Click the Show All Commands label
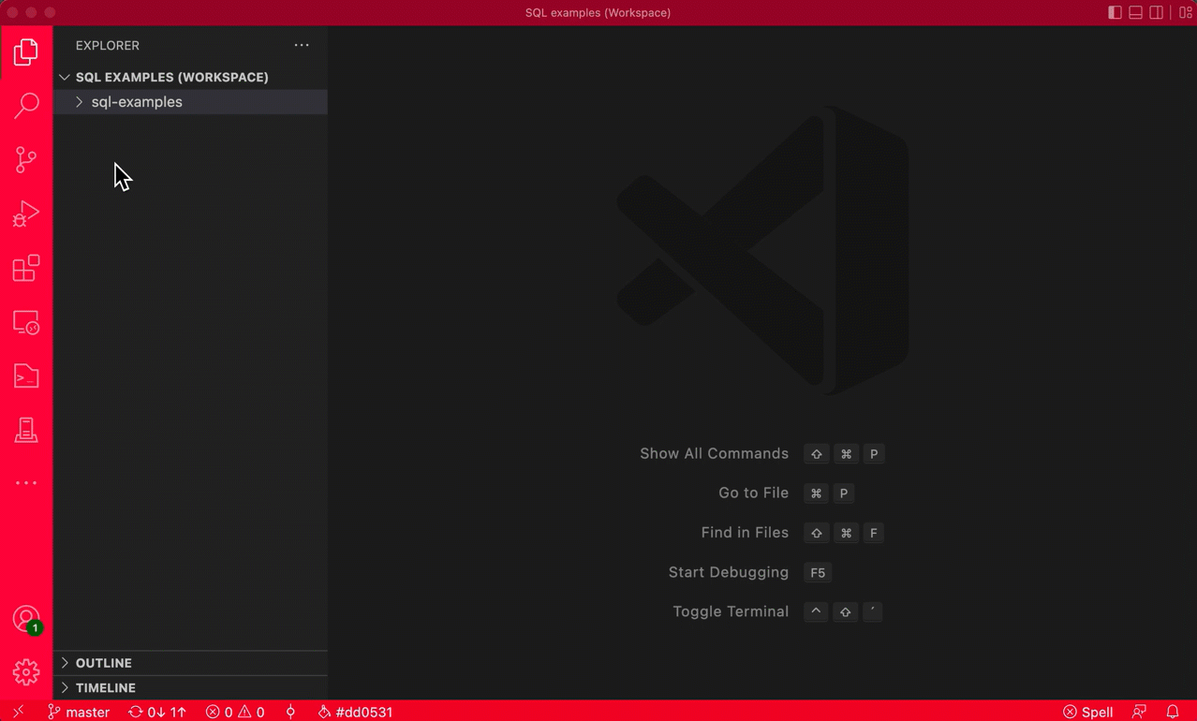The image size is (1197, 721). click(714, 453)
